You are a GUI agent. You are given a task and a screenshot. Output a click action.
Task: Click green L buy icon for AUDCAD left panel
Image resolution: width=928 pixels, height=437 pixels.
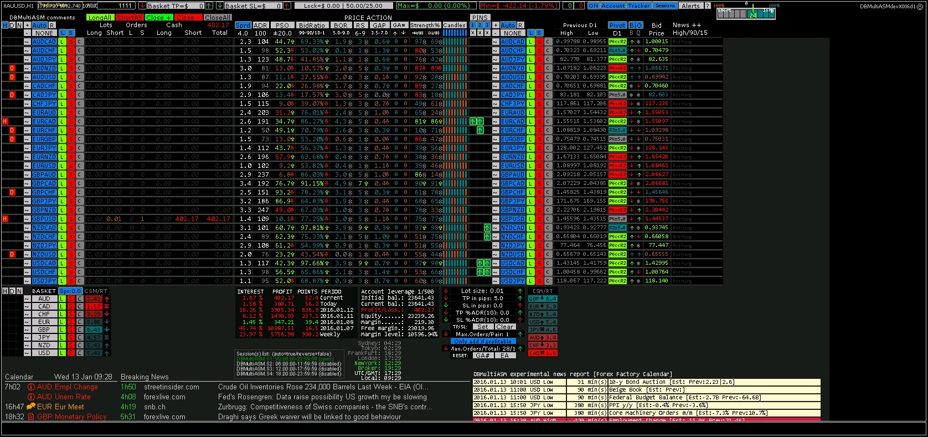63,42
